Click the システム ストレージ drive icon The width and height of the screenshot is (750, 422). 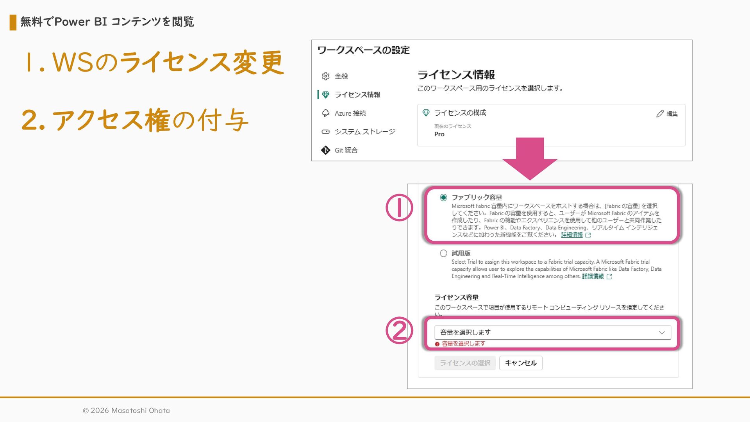tap(325, 132)
